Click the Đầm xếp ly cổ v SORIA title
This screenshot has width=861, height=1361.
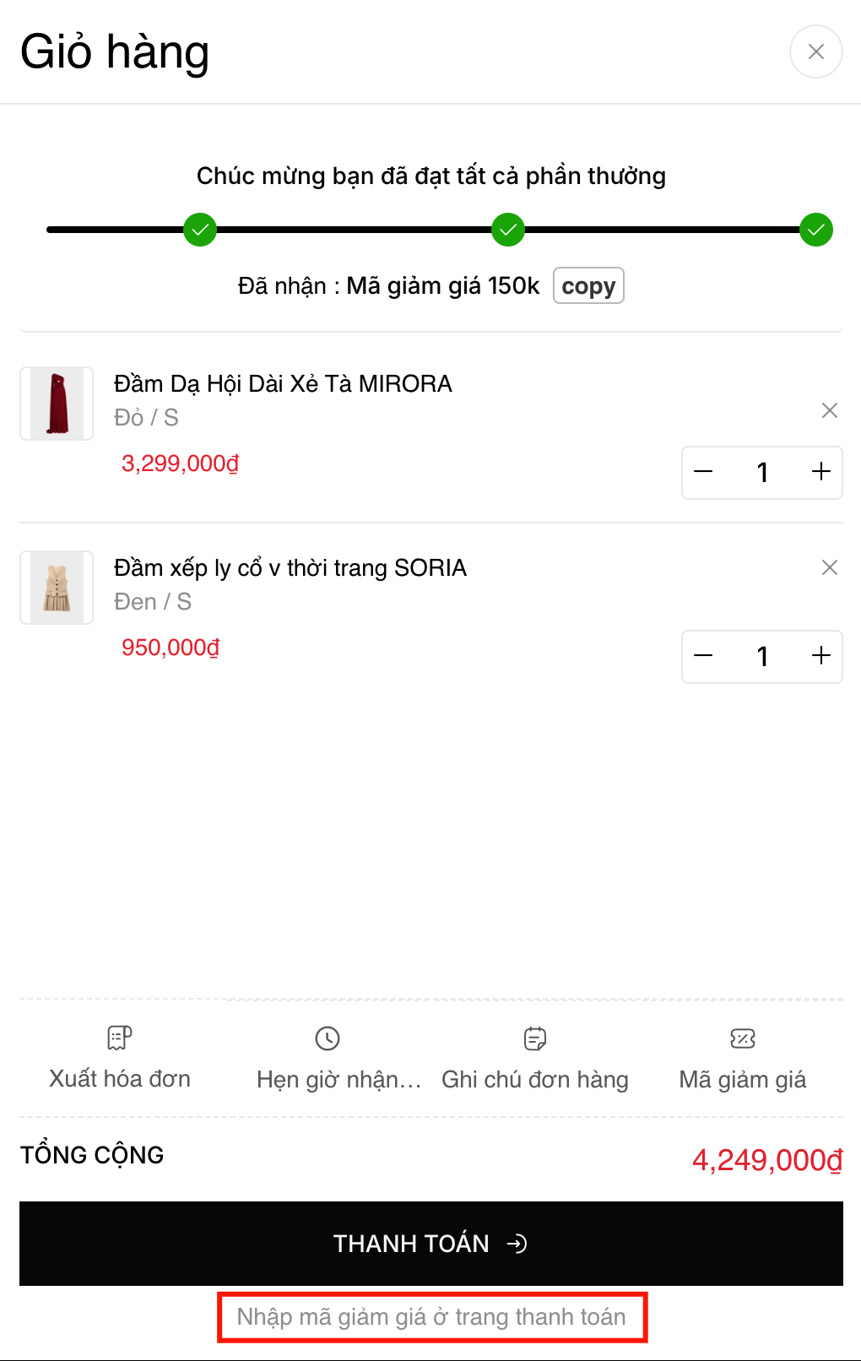[290, 568]
